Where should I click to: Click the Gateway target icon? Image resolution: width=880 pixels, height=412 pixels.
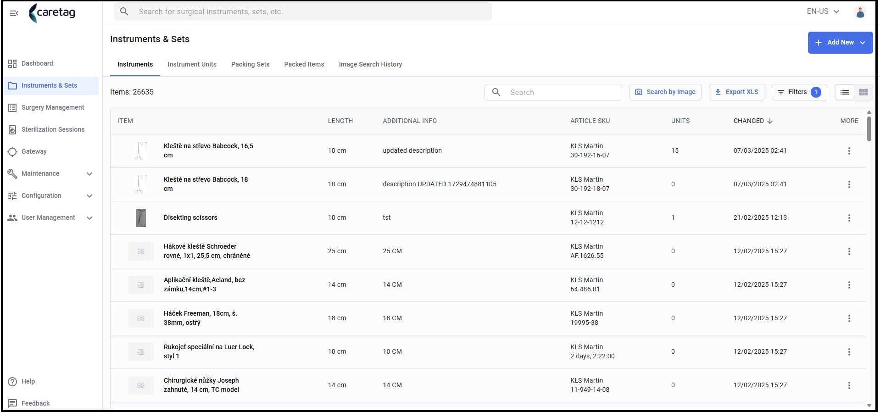(x=12, y=152)
